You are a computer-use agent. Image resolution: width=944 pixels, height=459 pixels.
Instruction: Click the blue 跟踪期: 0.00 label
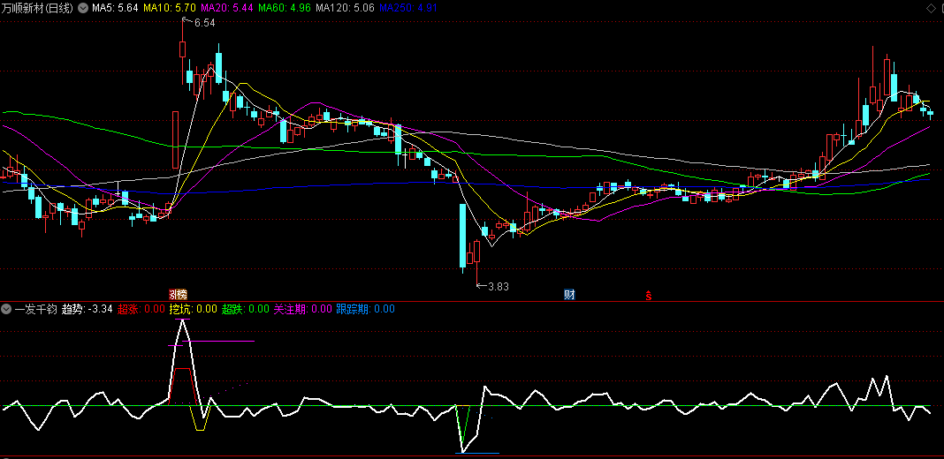click(365, 309)
